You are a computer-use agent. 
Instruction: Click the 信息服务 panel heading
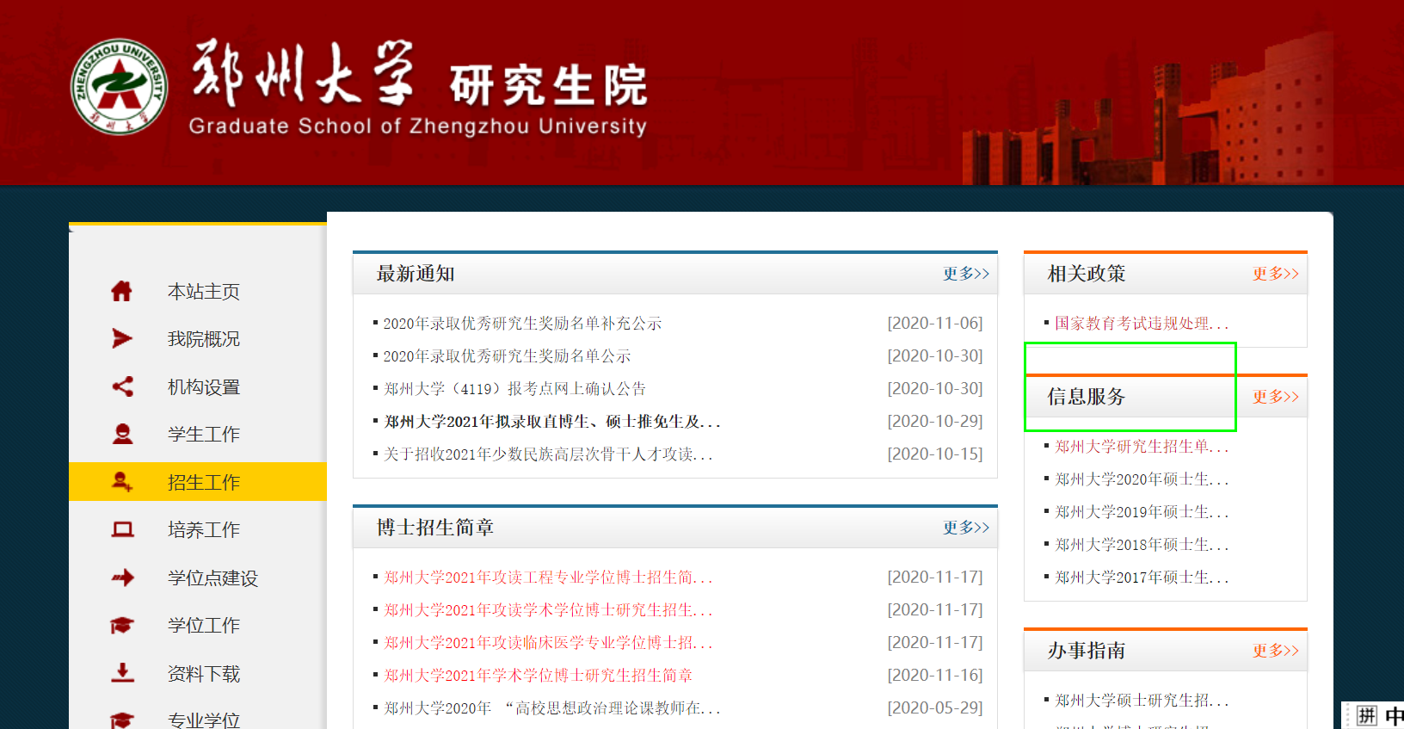pos(1087,397)
